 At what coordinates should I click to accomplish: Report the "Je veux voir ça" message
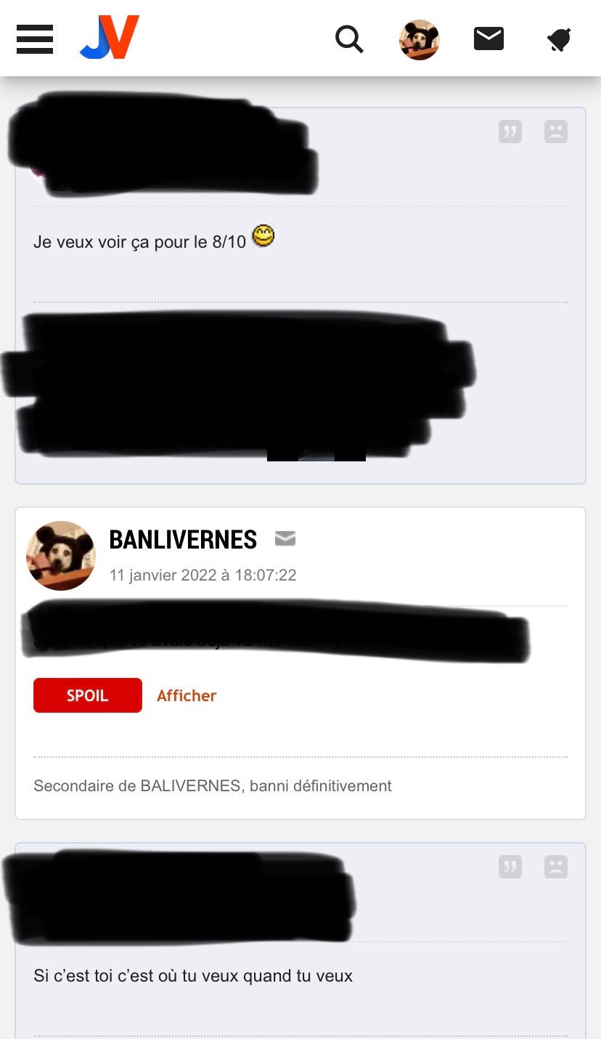tap(556, 132)
